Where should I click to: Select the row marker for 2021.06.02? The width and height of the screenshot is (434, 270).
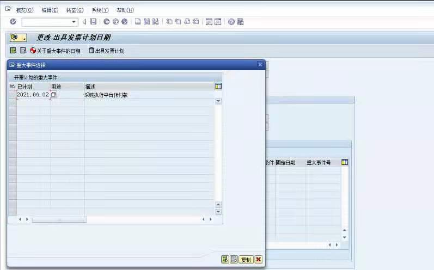point(12,95)
